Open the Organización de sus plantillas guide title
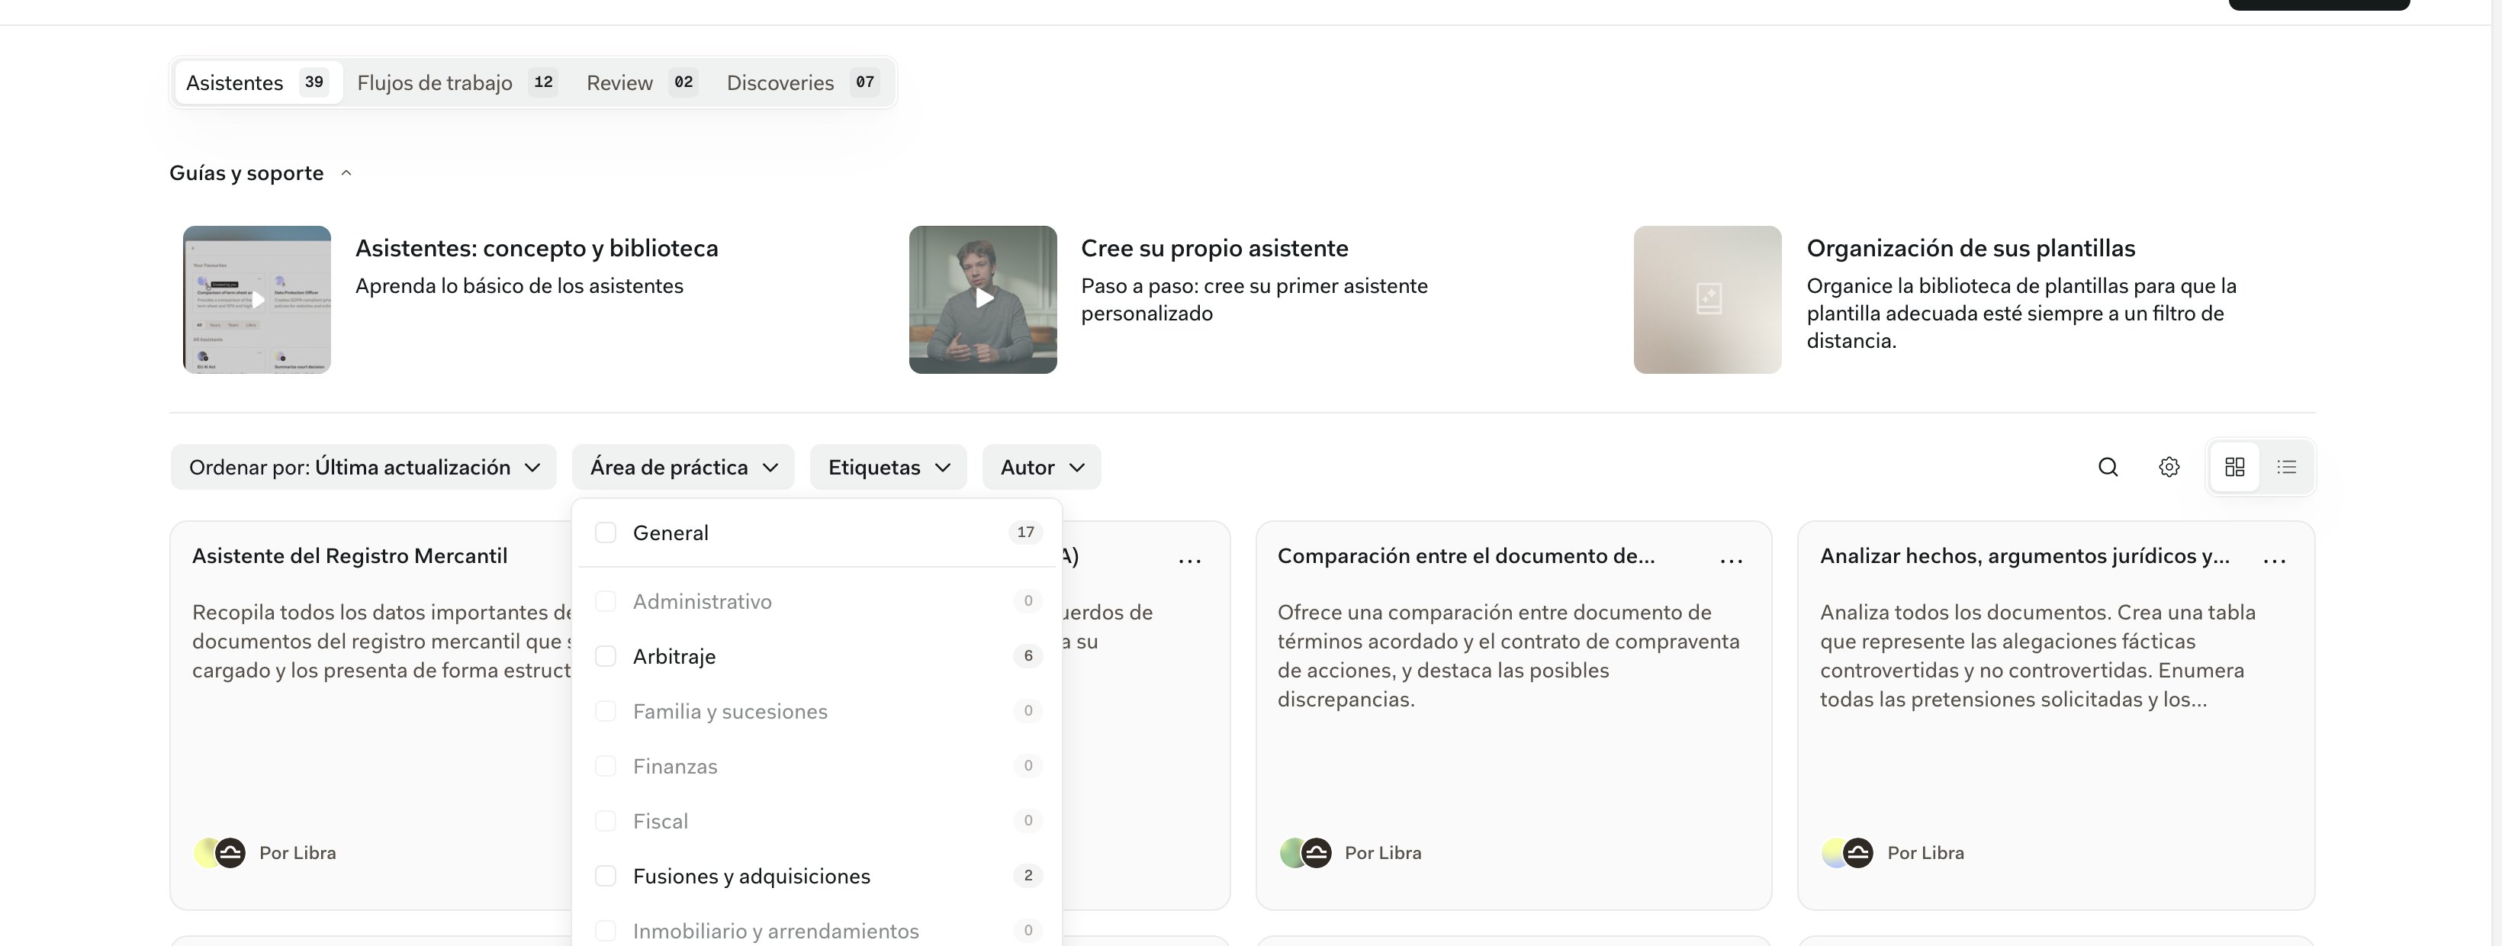2502x946 pixels. (1971, 249)
